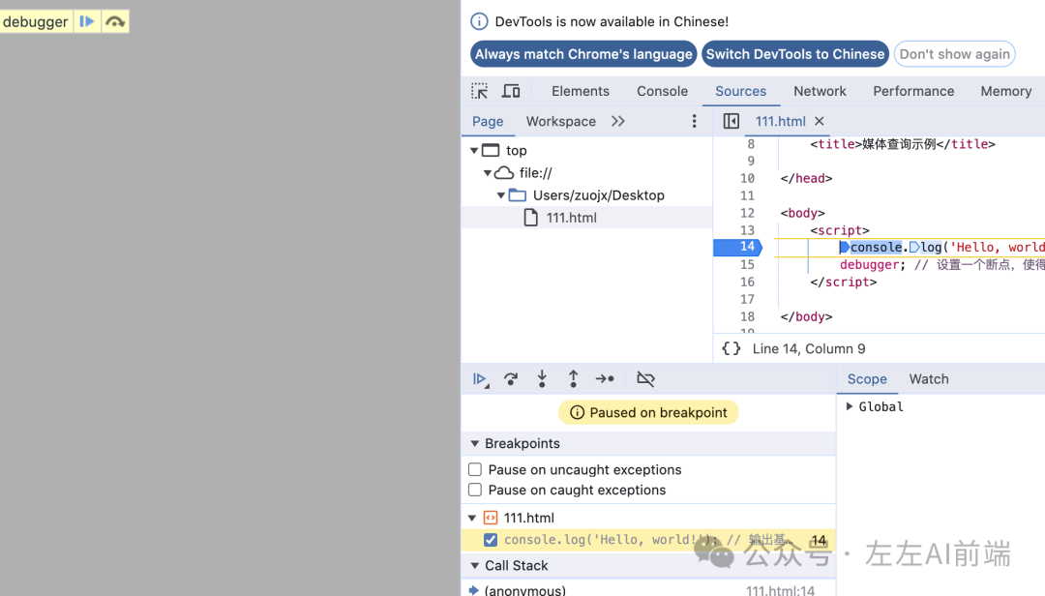
Task: Collapse the 111.html breakpoint group
Action: click(472, 518)
